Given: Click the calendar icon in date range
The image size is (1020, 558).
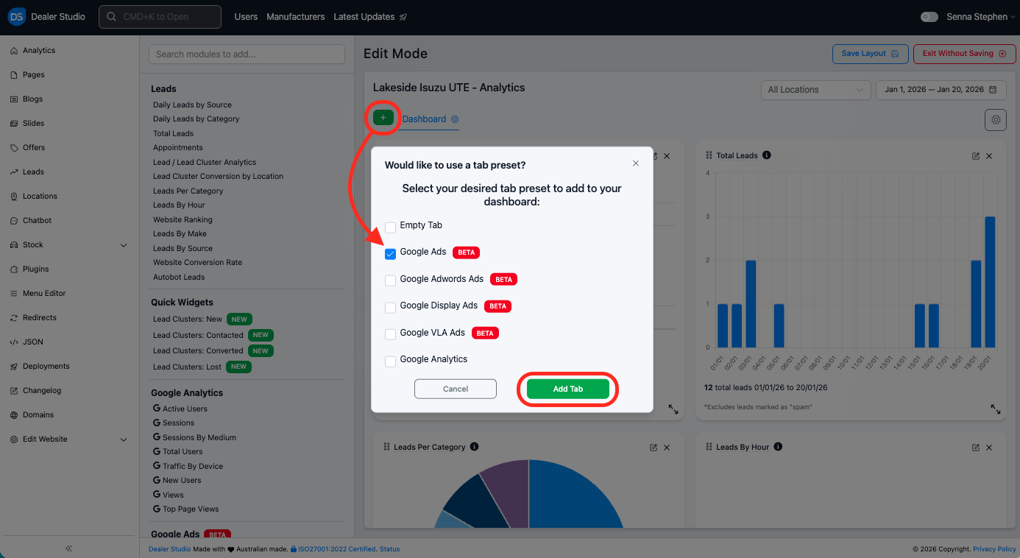Looking at the screenshot, I should pos(994,90).
